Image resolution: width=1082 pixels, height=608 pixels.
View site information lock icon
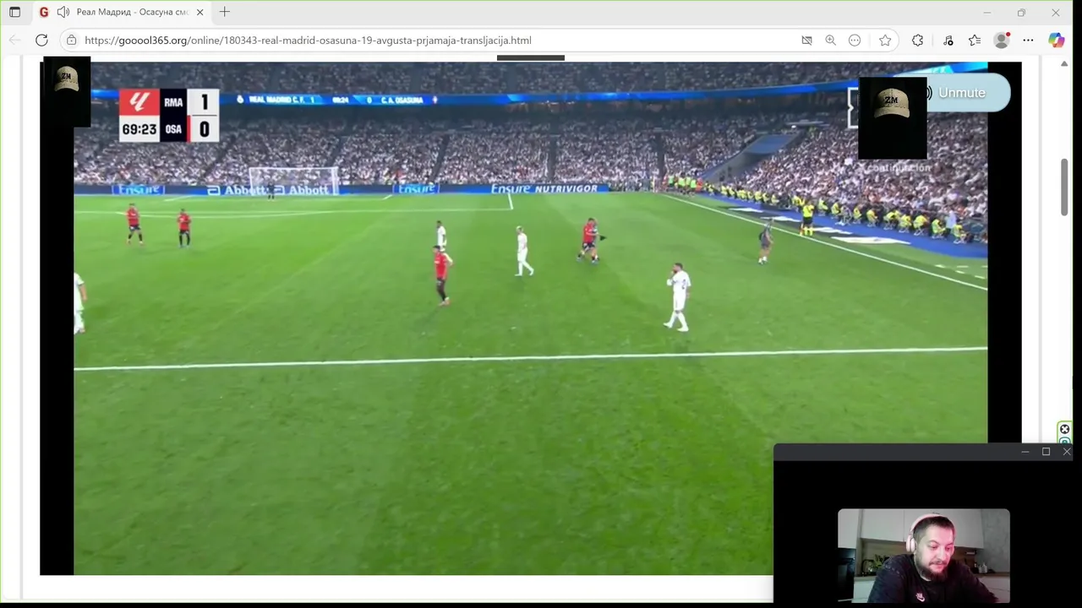[x=72, y=40]
